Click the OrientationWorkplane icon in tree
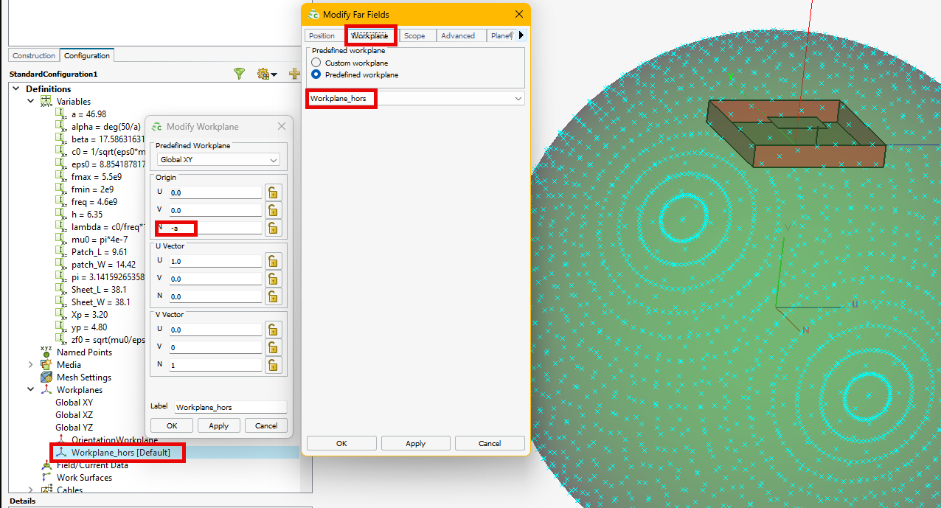 (62, 440)
